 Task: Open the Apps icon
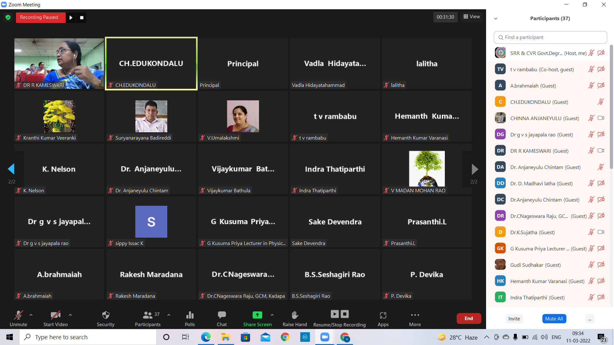(x=383, y=315)
